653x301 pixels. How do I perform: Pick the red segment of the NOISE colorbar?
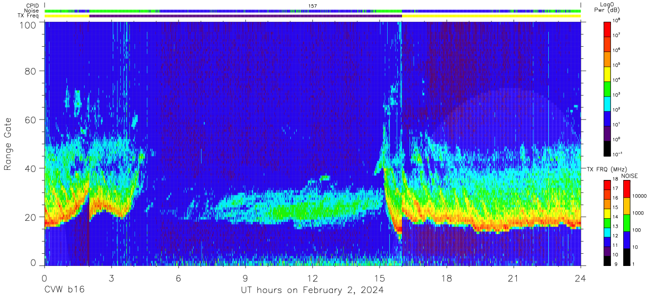click(627, 189)
